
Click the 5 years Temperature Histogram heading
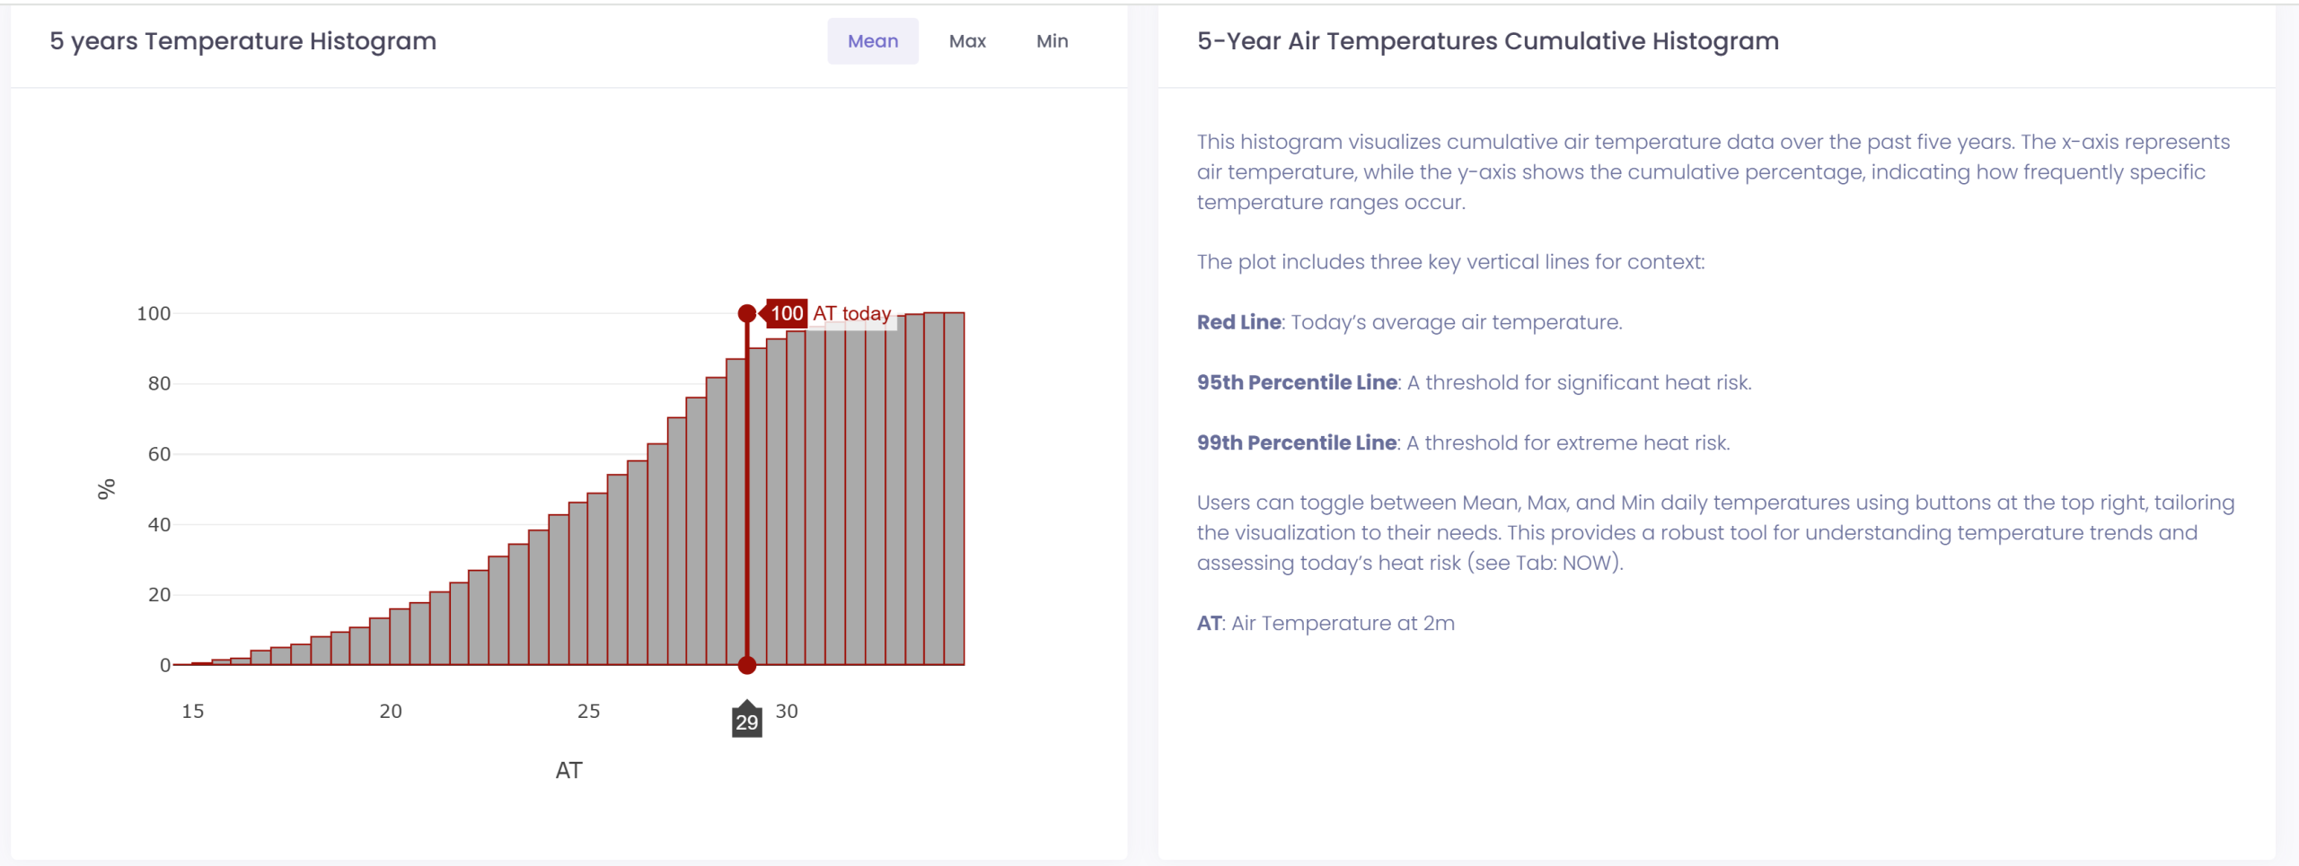(243, 41)
